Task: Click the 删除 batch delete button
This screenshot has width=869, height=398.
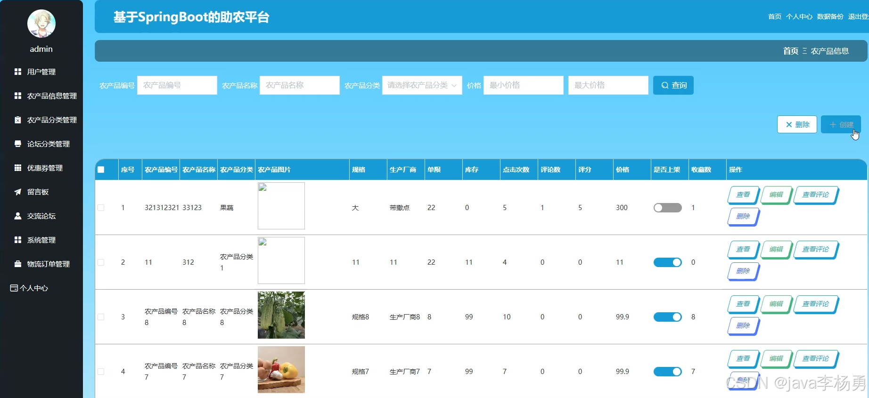Action: (x=797, y=124)
